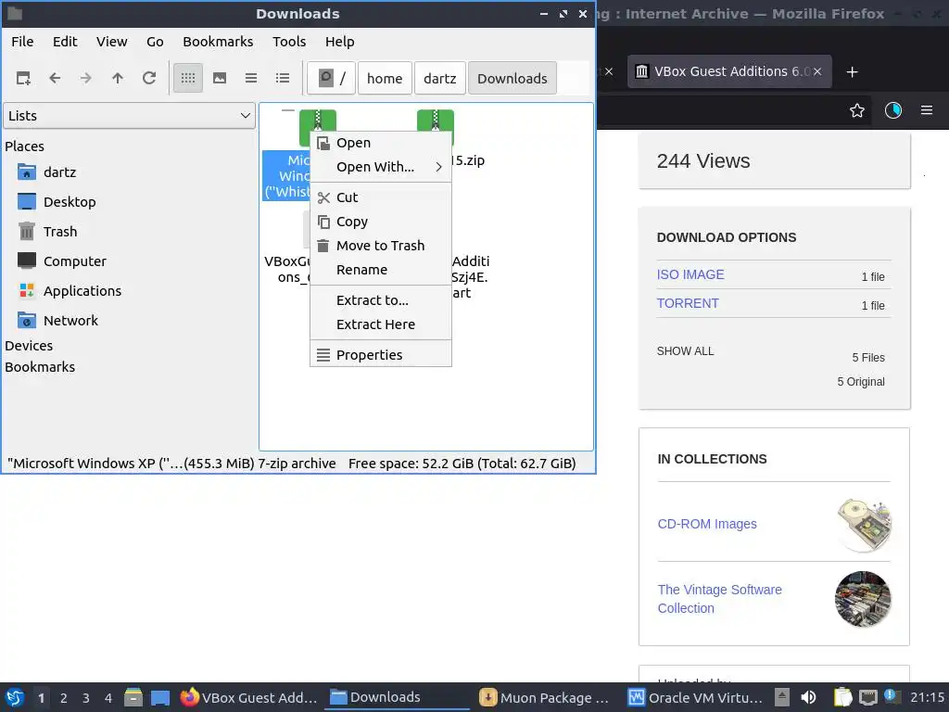Switch to detailed list view
This screenshot has height=712, width=949.
[283, 78]
